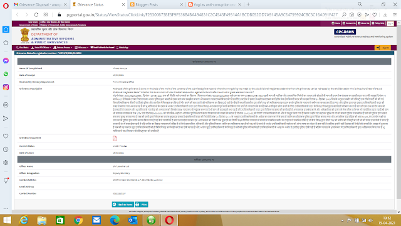Image resolution: width=401 pixels, height=226 pixels.
Task: Open Microsoft Edge from taskbar
Action: tap(115, 220)
